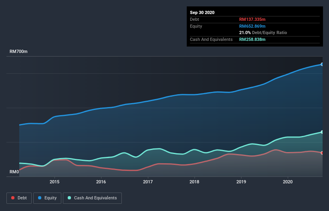The width and height of the screenshot is (329, 211).
Task: Click the 2020 x-axis label
Action: click(x=288, y=182)
